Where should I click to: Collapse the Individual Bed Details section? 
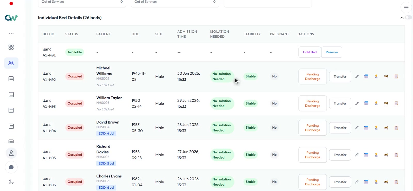402,18
